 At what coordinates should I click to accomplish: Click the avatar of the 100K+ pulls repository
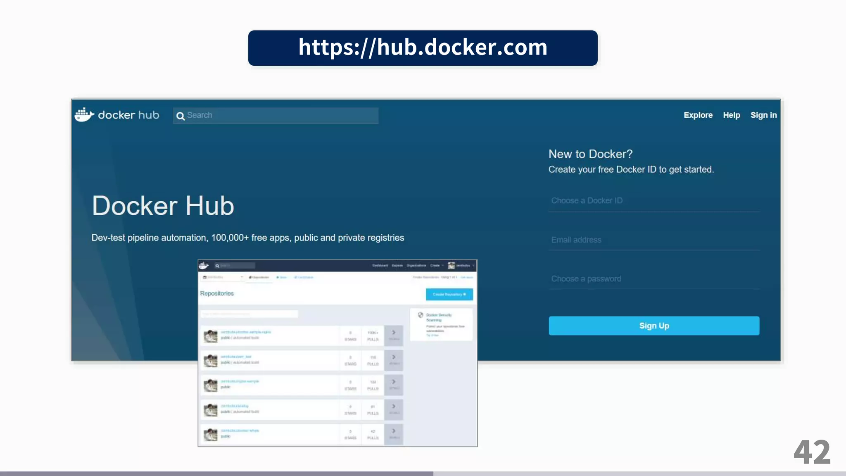point(211,336)
